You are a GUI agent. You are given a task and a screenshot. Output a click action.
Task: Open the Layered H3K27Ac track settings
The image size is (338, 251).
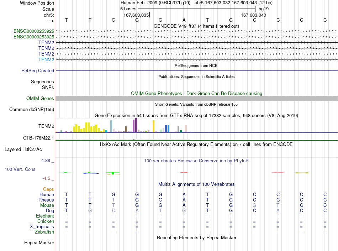23,150
